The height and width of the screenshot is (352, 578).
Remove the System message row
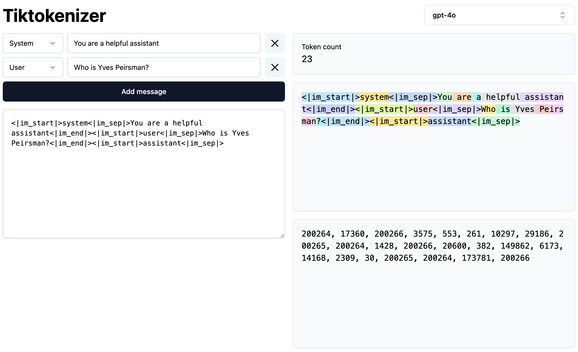tap(275, 43)
